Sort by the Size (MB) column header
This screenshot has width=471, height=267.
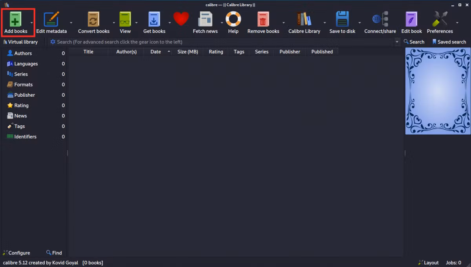pyautogui.click(x=188, y=52)
